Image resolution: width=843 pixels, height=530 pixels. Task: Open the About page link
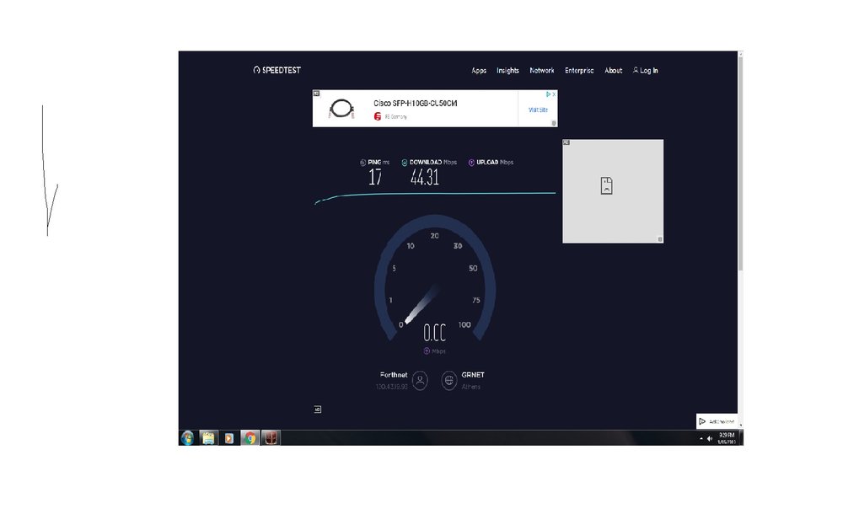613,71
